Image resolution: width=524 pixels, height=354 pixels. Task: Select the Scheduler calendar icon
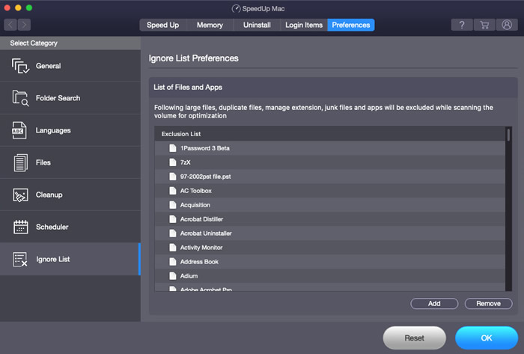click(x=20, y=227)
